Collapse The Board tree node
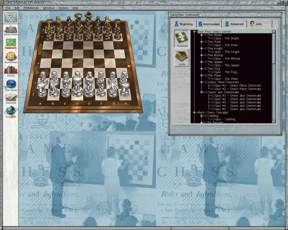 202,35
